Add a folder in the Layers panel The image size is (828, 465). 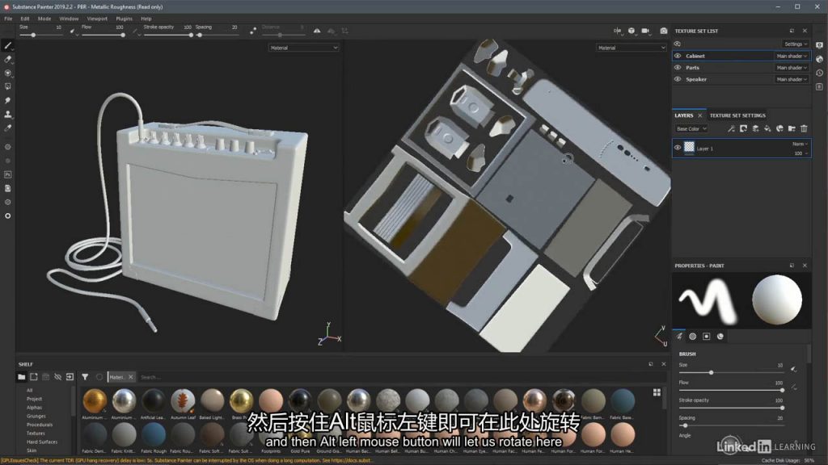792,128
